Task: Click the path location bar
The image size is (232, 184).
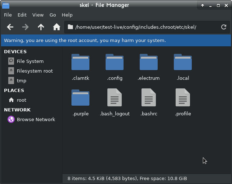Action: pyautogui.click(x=144, y=27)
